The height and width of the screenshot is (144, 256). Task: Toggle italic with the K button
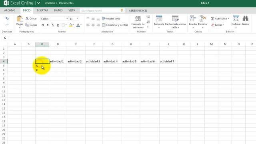(48, 25)
